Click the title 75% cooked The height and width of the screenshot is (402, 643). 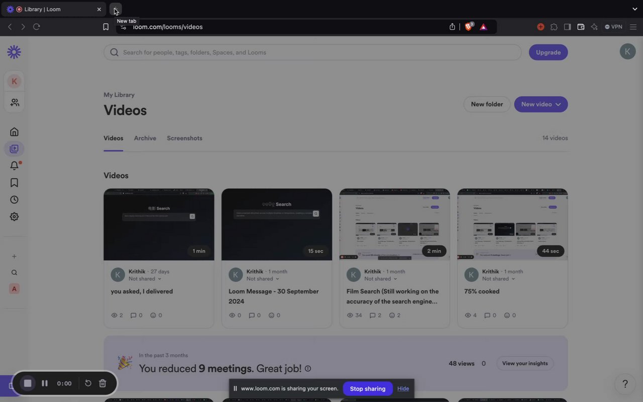(x=482, y=291)
